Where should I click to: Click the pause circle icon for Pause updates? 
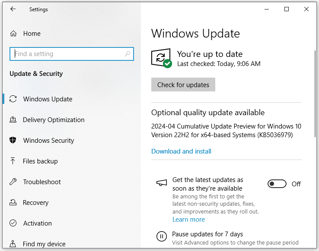click(162, 236)
